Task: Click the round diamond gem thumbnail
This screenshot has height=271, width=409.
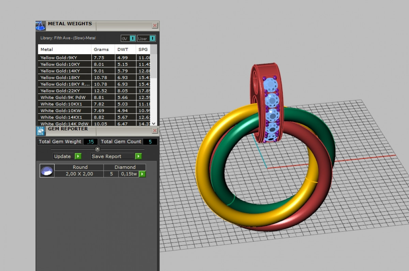Action: point(47,170)
